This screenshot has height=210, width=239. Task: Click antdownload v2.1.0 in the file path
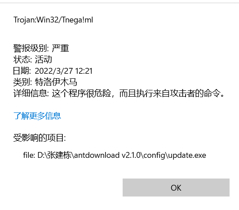(x=107, y=155)
